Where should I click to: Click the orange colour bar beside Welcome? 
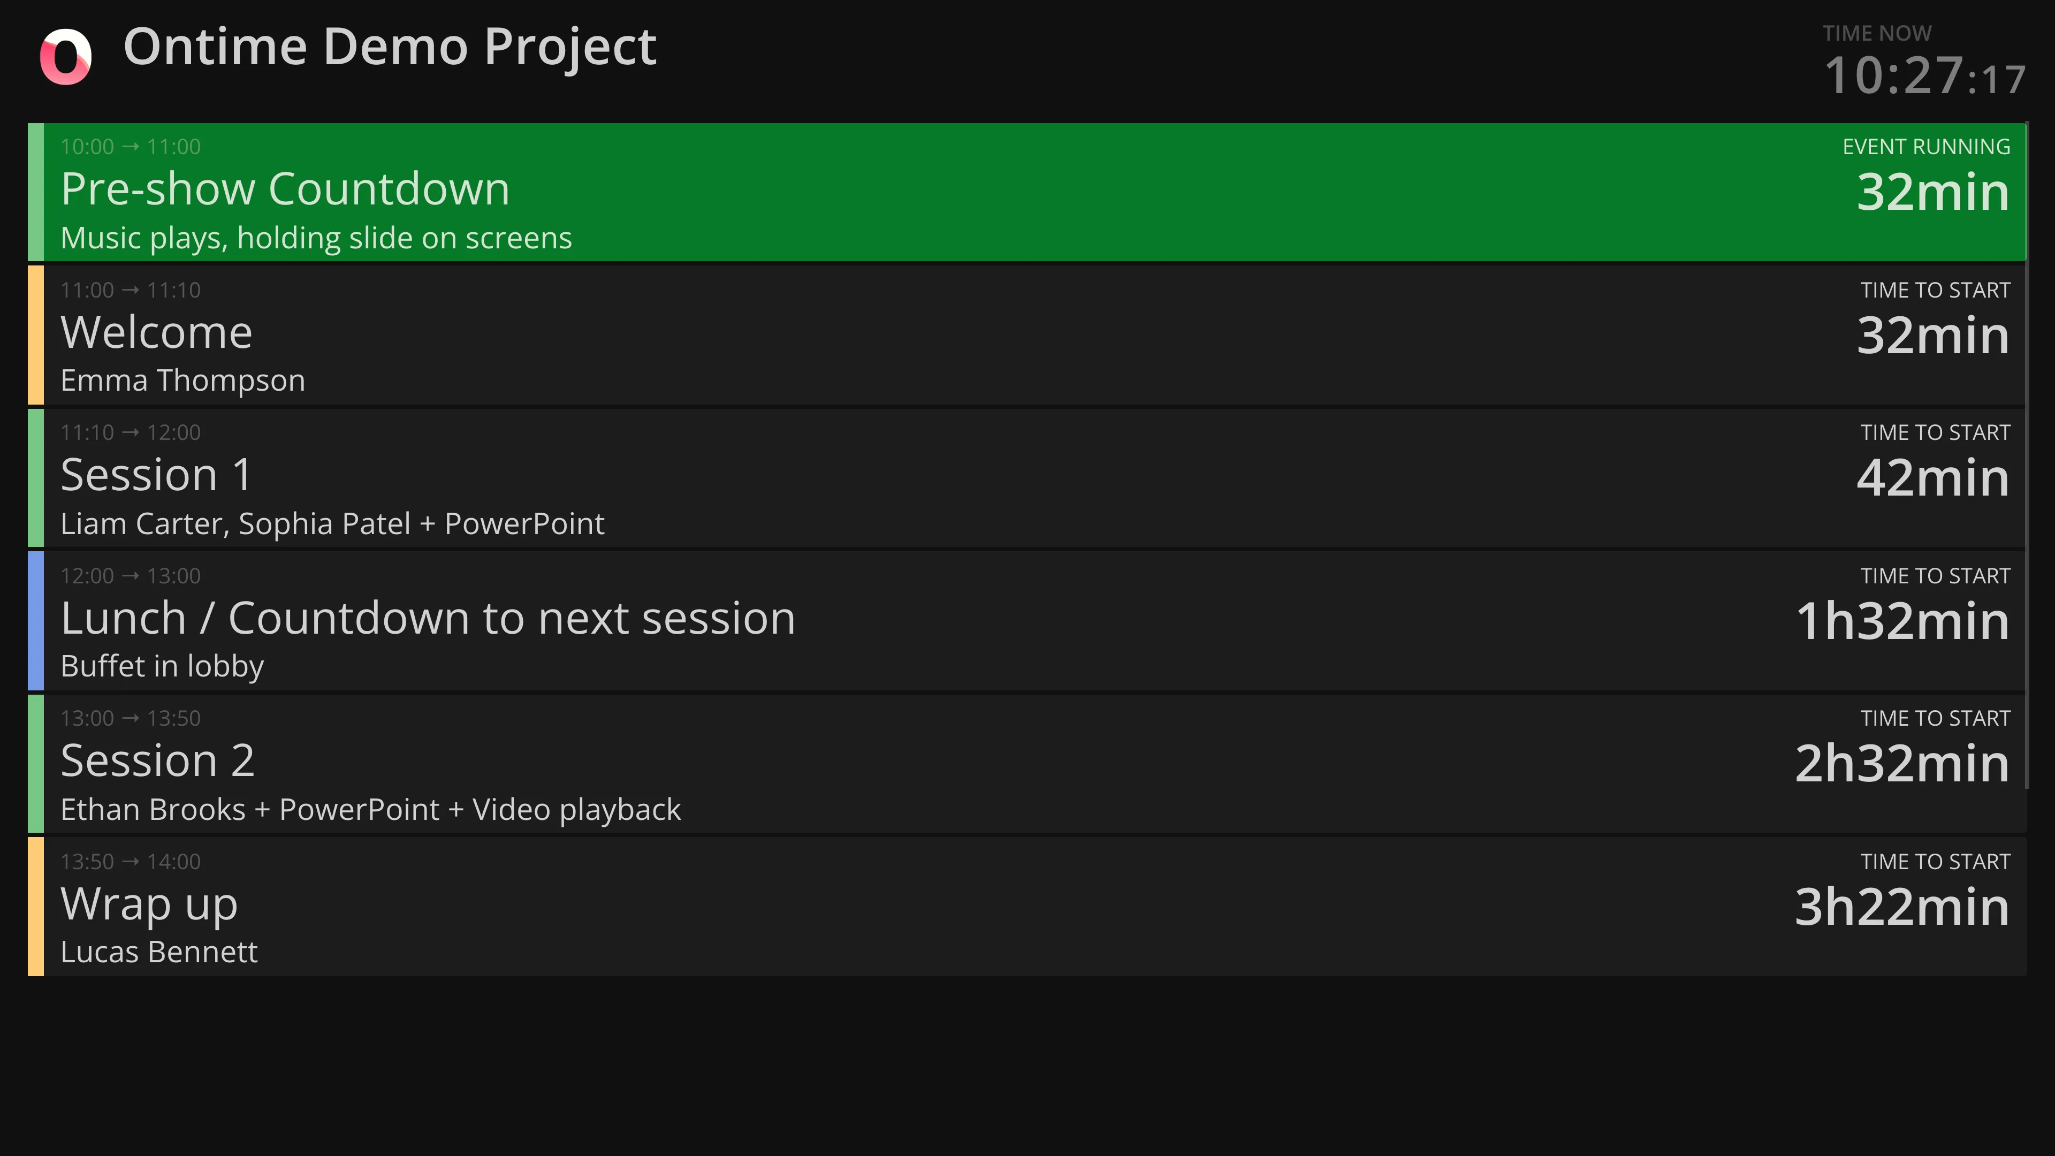point(36,335)
